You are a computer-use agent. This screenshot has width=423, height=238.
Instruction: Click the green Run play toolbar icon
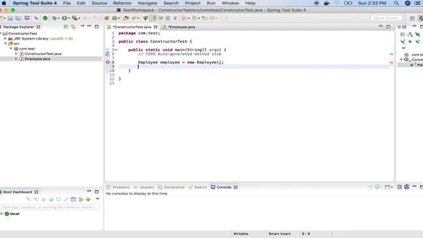64,18
